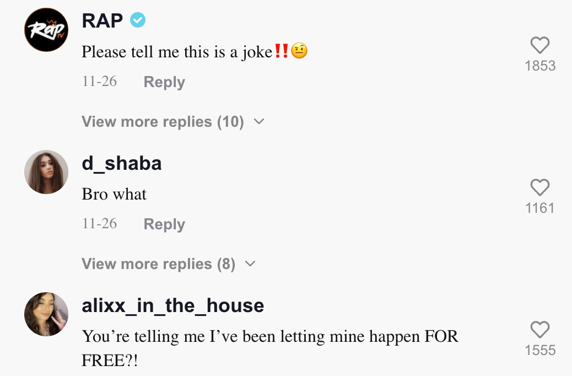The image size is (572, 376).
Task: Click the 1853 like count
Action: pyautogui.click(x=540, y=66)
